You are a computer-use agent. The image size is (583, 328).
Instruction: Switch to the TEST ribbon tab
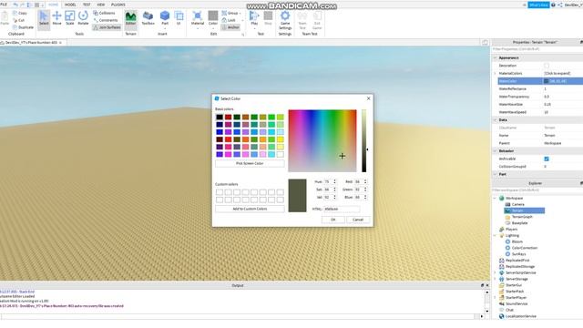[87, 5]
